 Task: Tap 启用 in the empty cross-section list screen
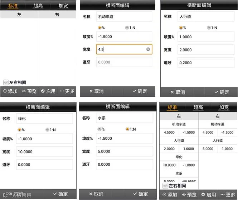coord(48,91)
